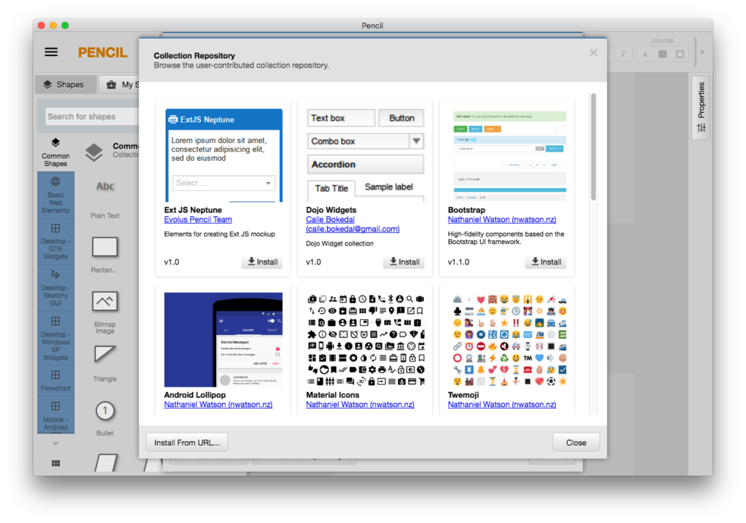Pick the Bullet shape
The image size is (746, 523).
(x=105, y=418)
